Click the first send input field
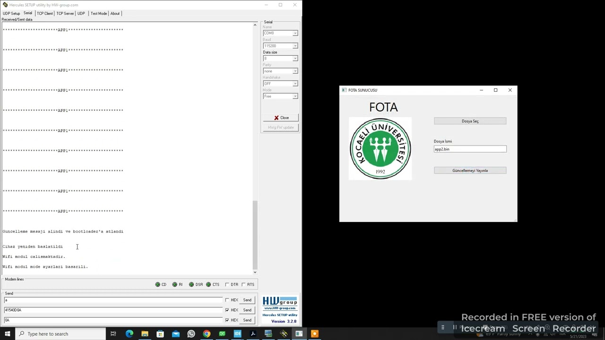 [x=112, y=300]
